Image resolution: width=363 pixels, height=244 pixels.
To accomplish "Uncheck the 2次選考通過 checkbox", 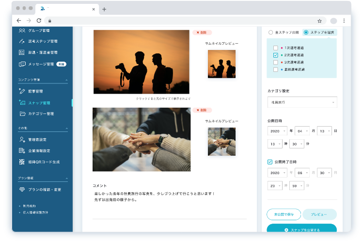I will coord(276,55).
